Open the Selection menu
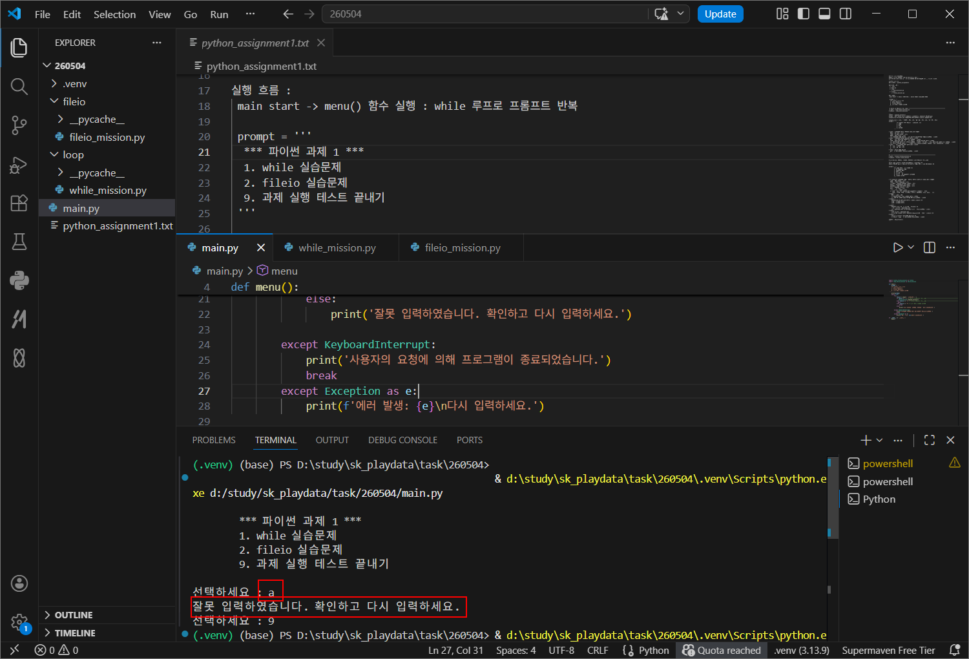969x659 pixels. point(114,14)
